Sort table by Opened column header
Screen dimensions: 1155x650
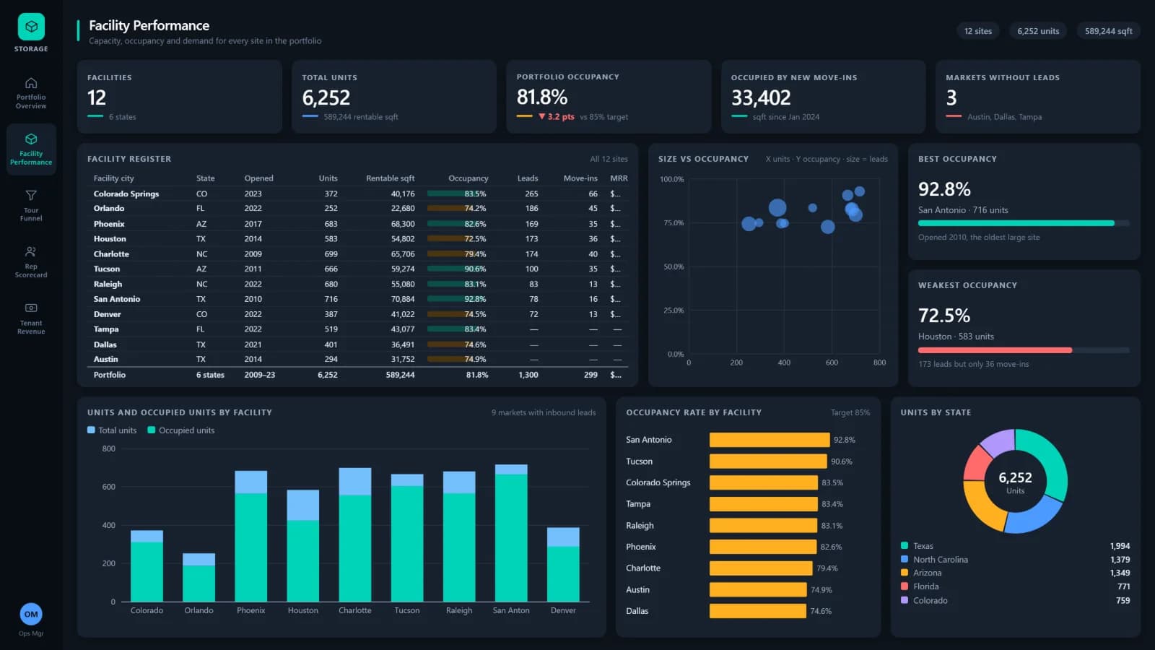pyautogui.click(x=258, y=178)
